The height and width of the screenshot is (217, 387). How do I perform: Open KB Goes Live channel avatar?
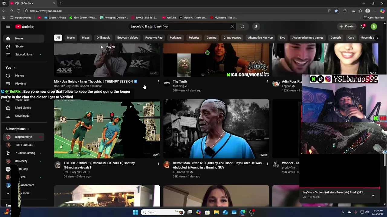click(167, 165)
